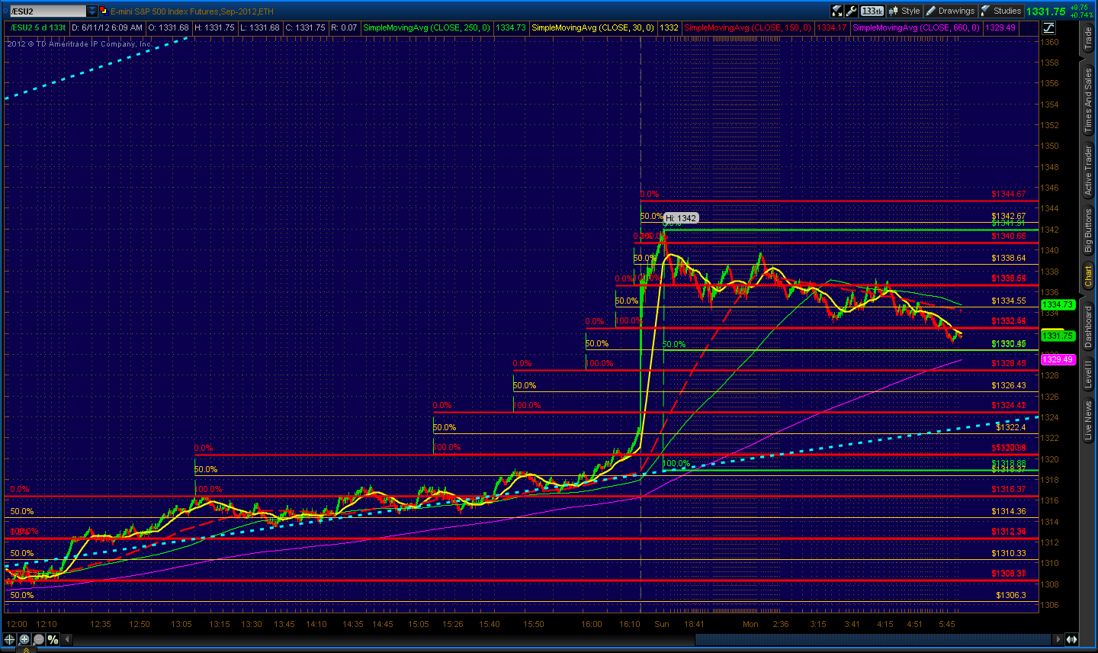
Task: Expand the /ESU2 symbol dropdown arrow
Action: 92,11
